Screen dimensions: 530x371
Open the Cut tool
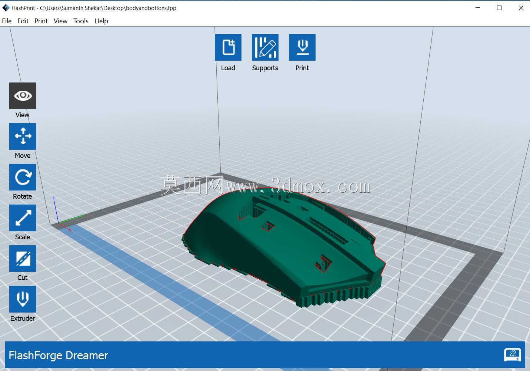pyautogui.click(x=23, y=259)
